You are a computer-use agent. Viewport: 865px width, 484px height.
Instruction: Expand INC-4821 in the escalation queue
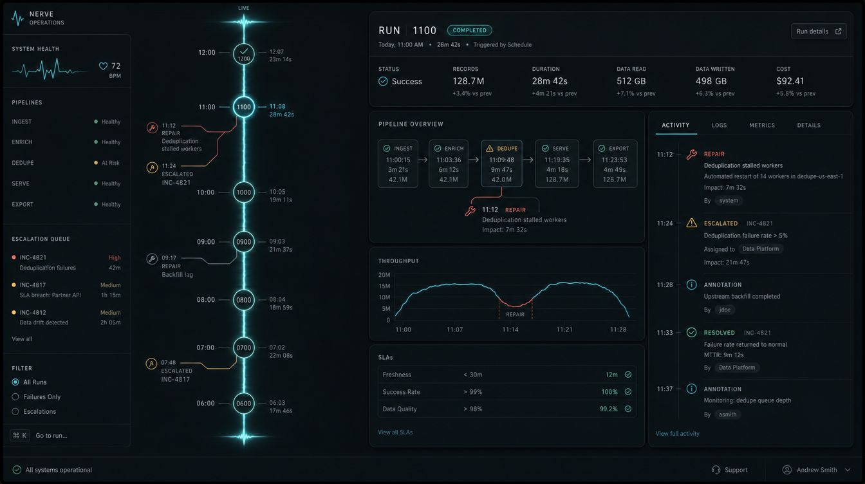[x=66, y=263]
